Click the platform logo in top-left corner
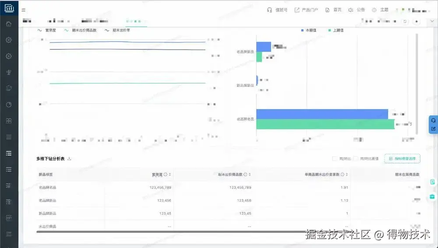 (x=9, y=8)
